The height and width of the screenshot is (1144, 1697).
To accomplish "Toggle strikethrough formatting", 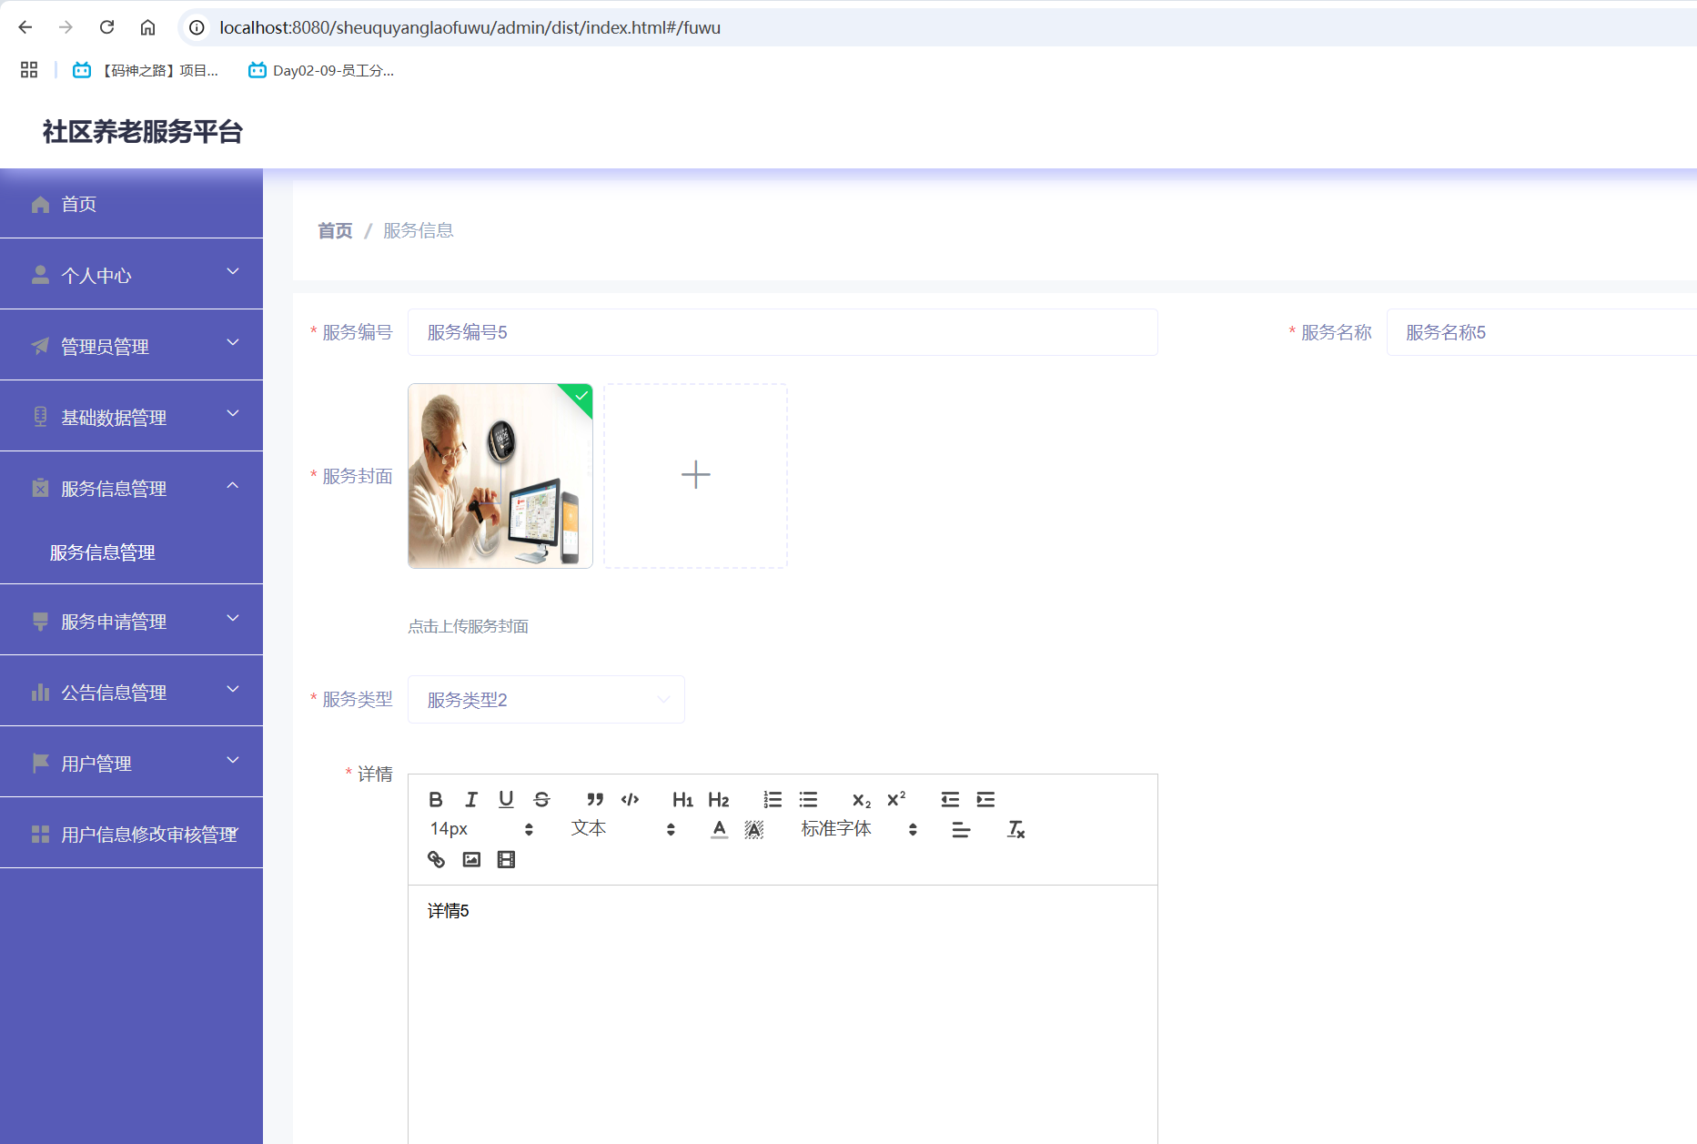I will click(x=541, y=799).
